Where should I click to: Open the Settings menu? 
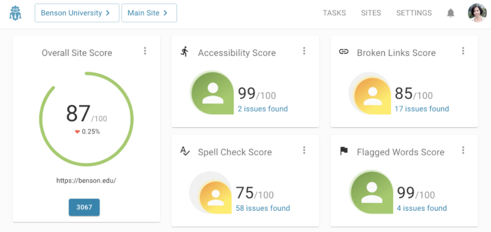pyautogui.click(x=414, y=13)
